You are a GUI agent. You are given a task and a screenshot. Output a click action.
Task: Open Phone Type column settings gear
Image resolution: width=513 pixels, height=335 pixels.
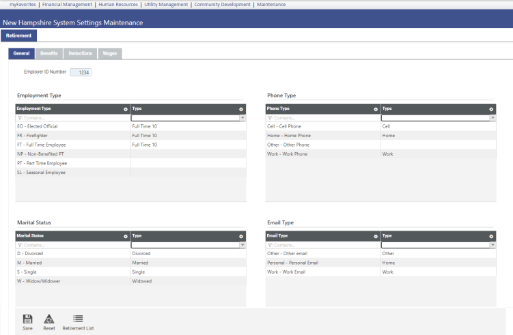click(x=375, y=109)
